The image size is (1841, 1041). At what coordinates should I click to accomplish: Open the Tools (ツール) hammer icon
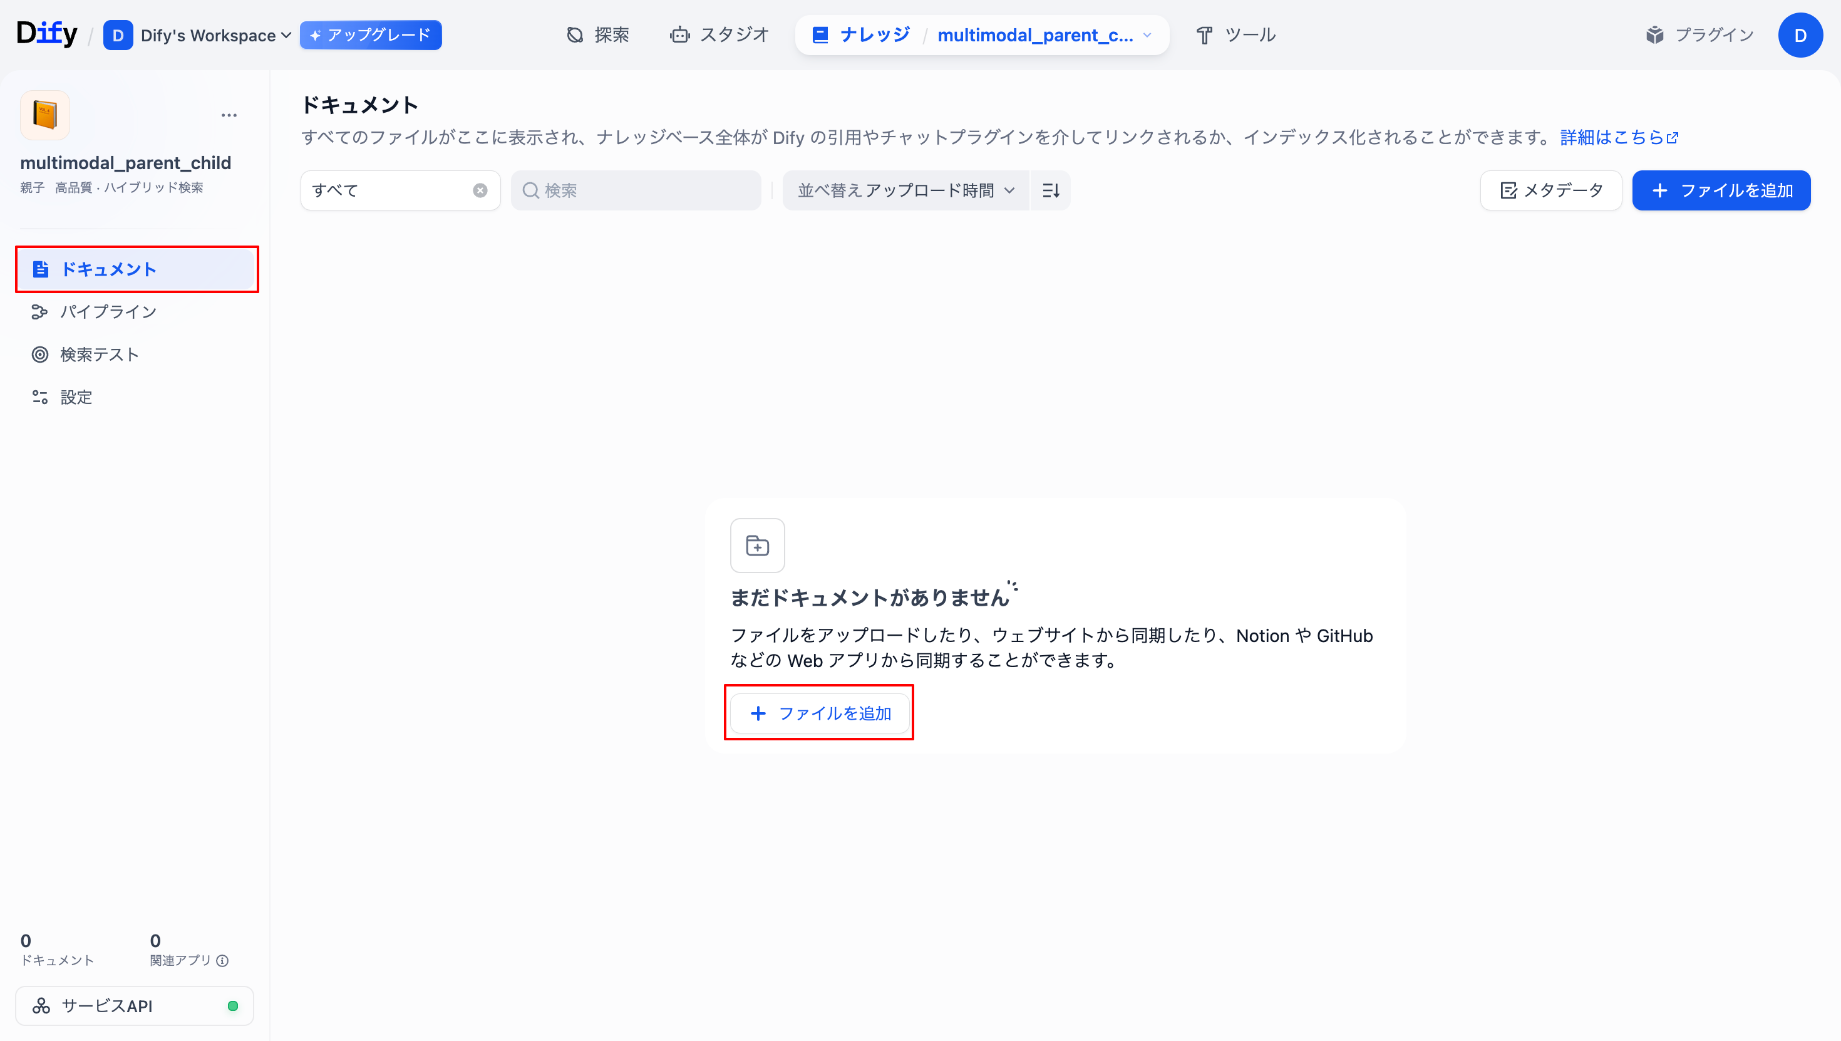[1204, 34]
